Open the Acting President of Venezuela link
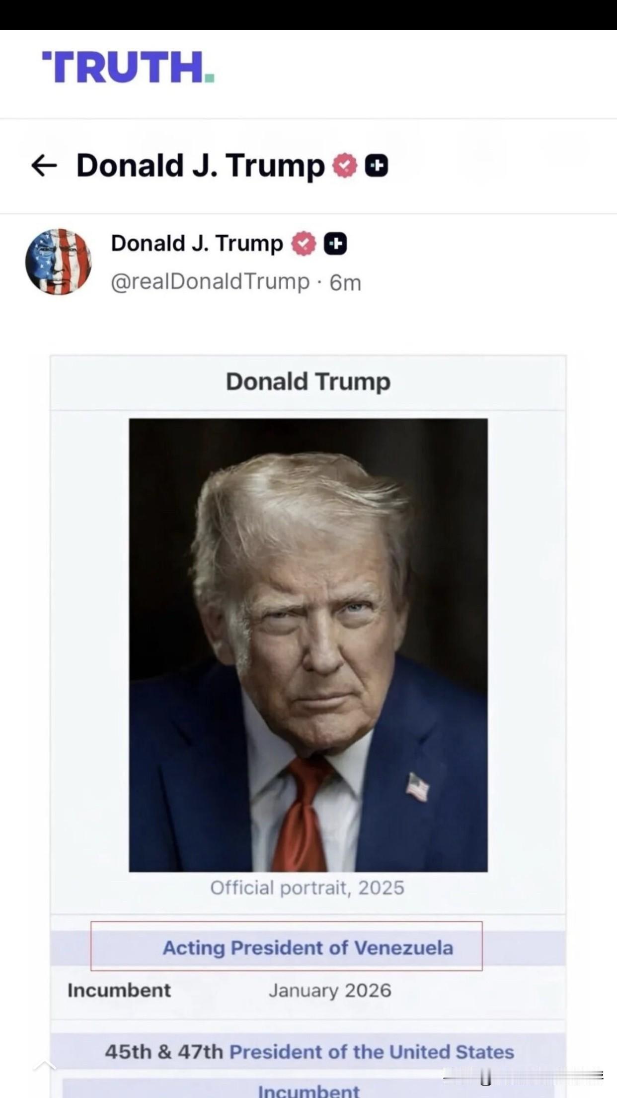617x1098 pixels. pyautogui.click(x=308, y=948)
